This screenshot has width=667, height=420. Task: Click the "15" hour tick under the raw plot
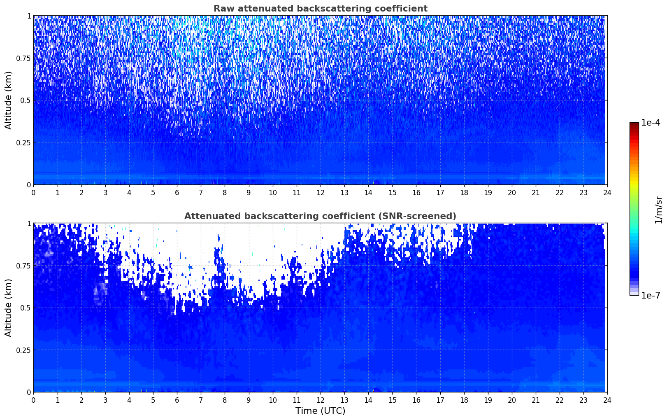coord(392,192)
